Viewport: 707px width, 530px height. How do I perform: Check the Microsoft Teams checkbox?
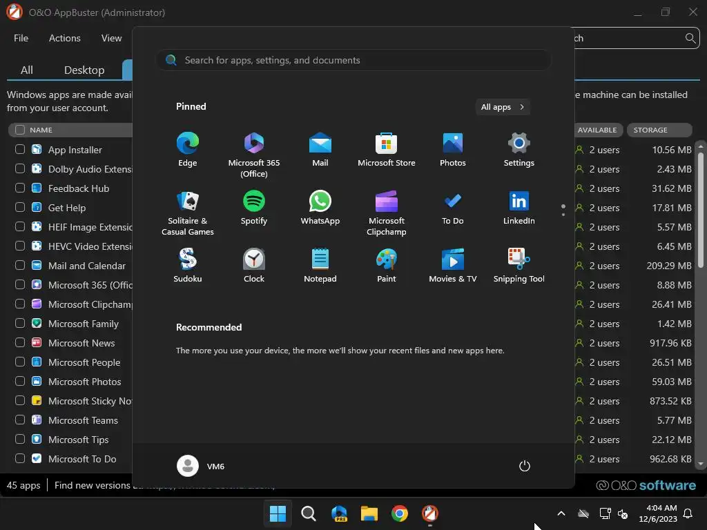[x=20, y=420]
